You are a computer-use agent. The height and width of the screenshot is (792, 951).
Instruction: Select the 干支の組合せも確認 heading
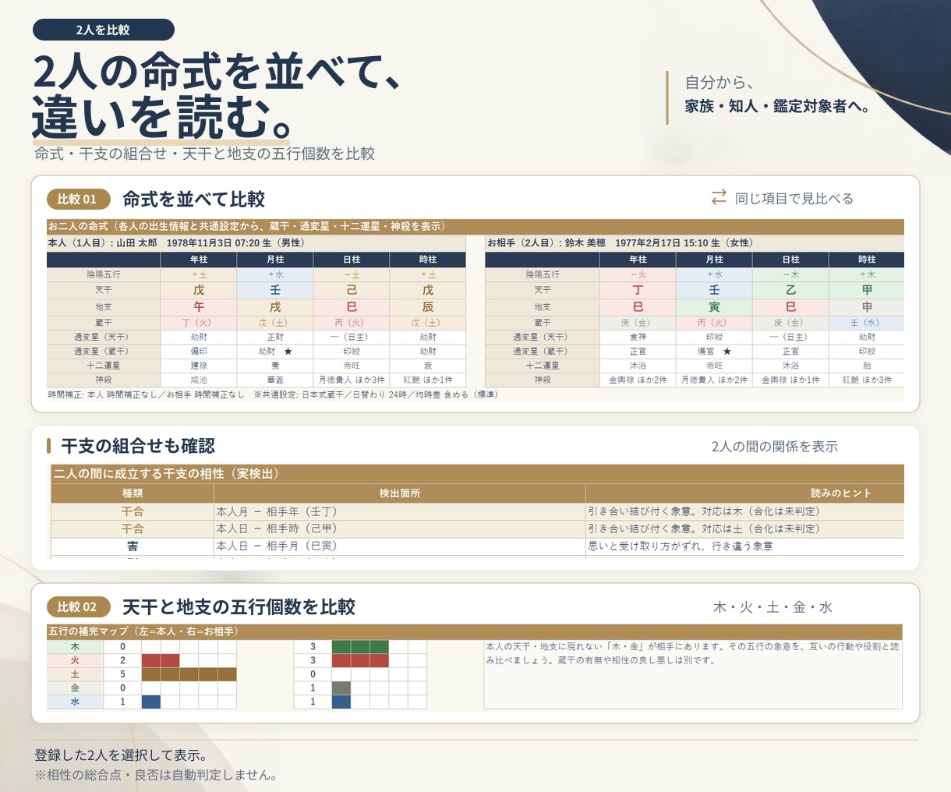138,447
